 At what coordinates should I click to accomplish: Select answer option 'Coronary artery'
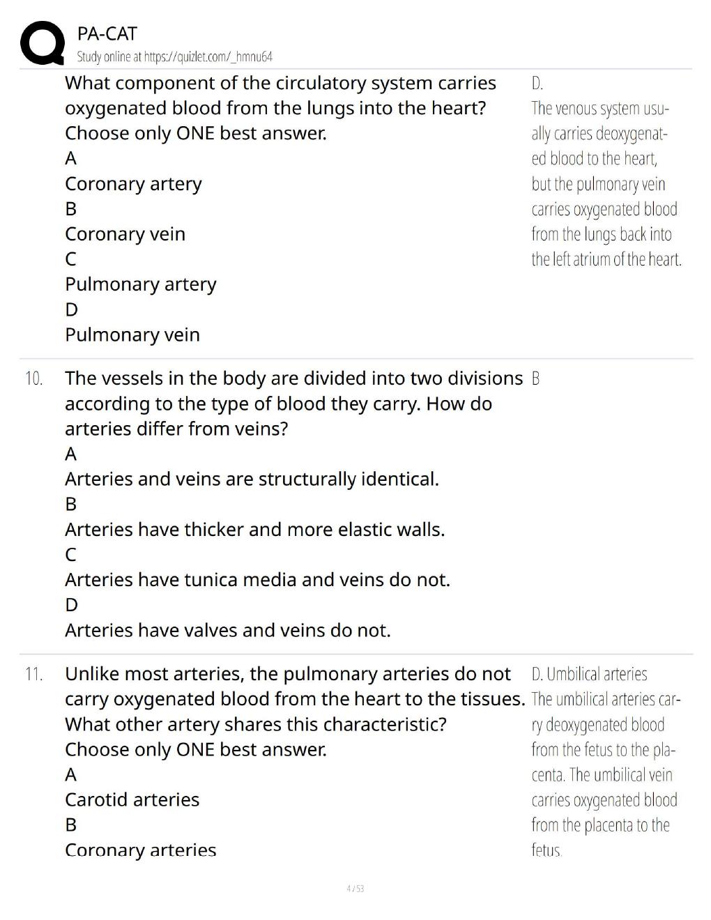(133, 184)
